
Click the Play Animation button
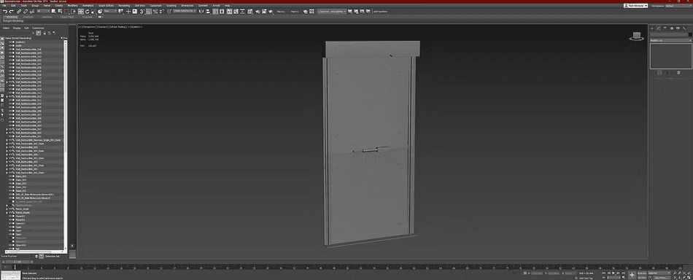tap(613, 273)
